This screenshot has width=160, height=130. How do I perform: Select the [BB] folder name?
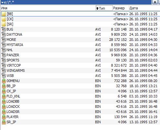10,14
